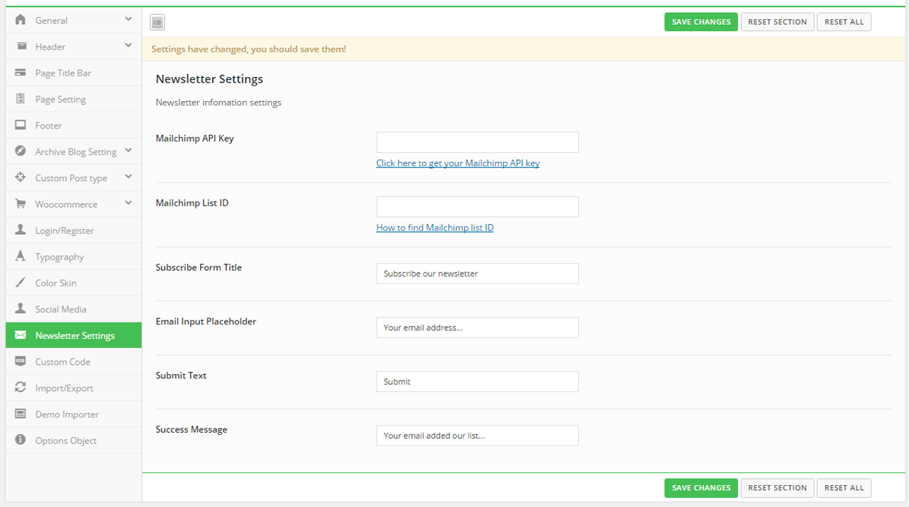The height and width of the screenshot is (507, 909).
Task: Click the 'Newsletter Settings' heading
Action: tap(209, 78)
